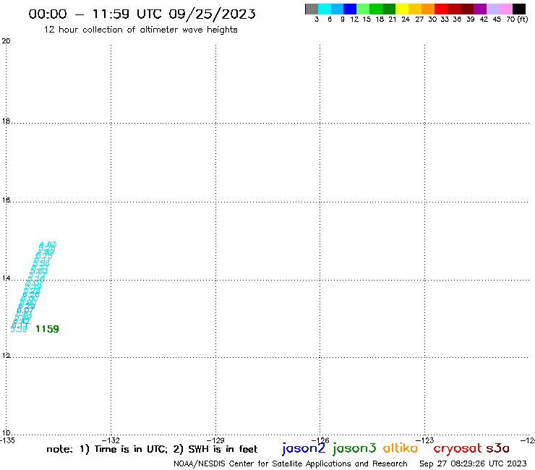Click the black swatch at the legend's end
Image resolution: width=535 pixels, height=470 pixels.
(519, 9)
